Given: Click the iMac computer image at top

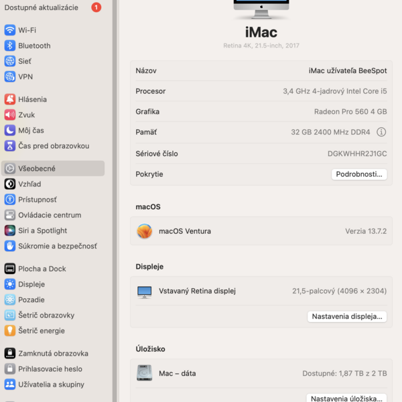Looking at the screenshot, I should point(261,9).
